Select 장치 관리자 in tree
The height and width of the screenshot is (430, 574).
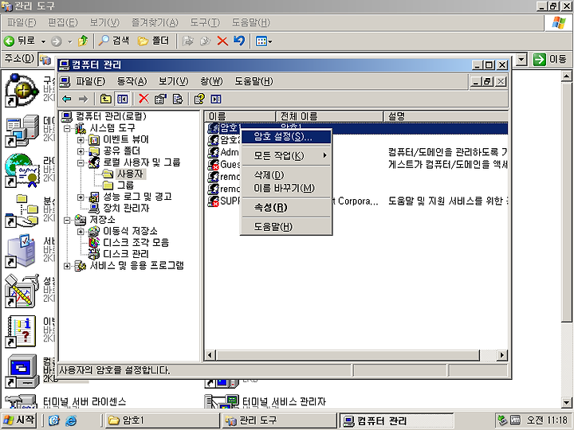pyautogui.click(x=126, y=208)
